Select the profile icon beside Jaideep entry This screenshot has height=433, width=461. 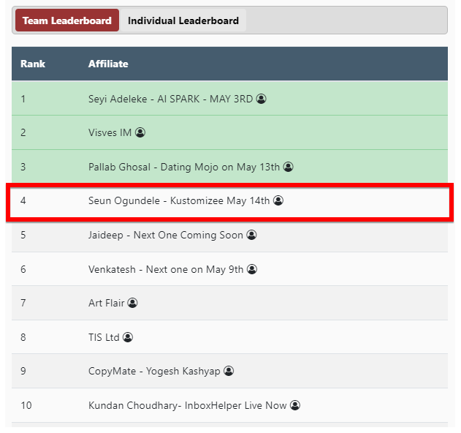(251, 235)
